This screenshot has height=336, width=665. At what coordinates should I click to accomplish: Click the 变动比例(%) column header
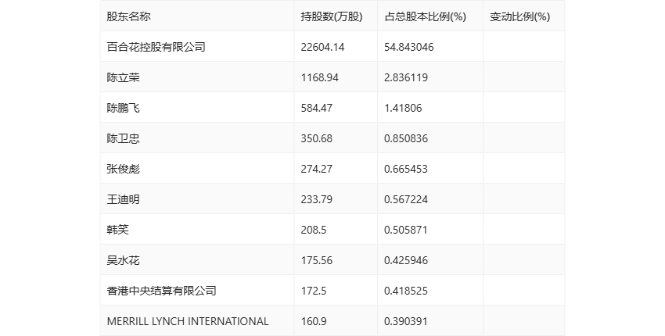[x=520, y=16]
